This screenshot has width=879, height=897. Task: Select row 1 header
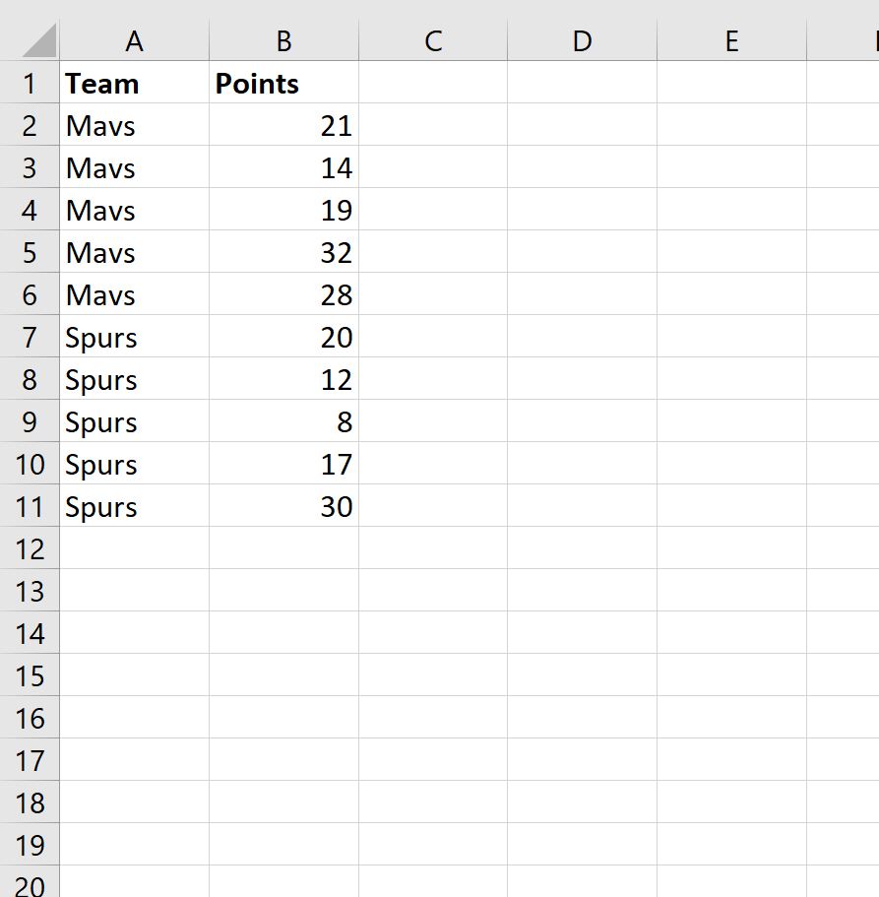pos(30,83)
